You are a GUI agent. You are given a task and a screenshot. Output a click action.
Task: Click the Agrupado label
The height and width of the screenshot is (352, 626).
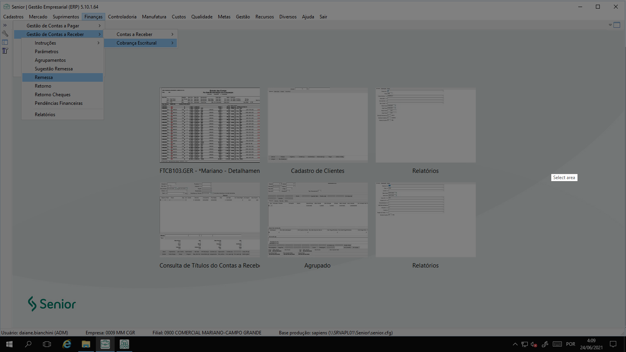[318, 266]
